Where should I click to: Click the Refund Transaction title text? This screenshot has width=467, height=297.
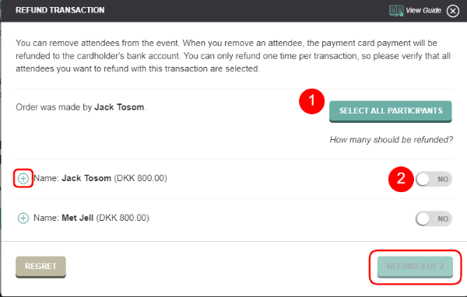click(60, 10)
